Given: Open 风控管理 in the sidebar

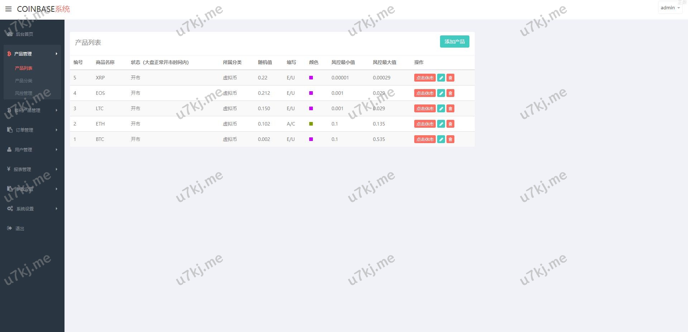Looking at the screenshot, I should pos(24,93).
